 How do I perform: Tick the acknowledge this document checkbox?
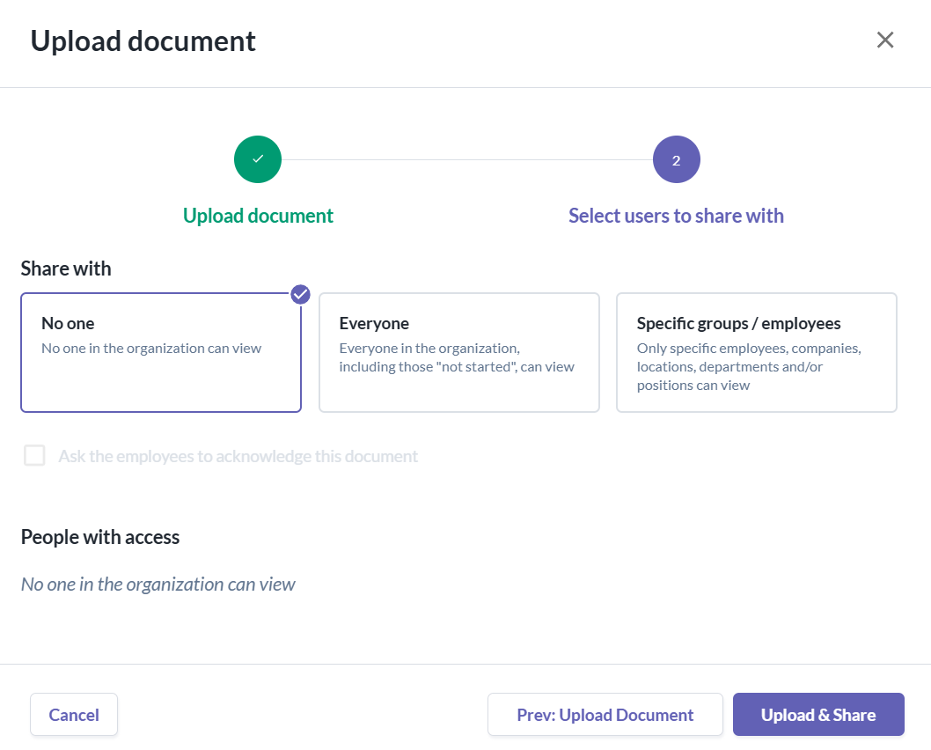[34, 455]
